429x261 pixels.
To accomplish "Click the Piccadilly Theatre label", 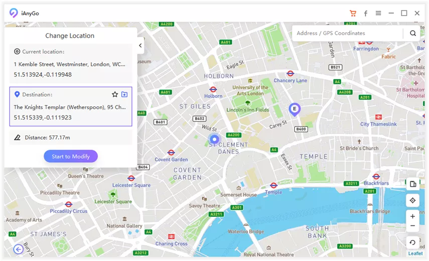I will click(x=60, y=193).
